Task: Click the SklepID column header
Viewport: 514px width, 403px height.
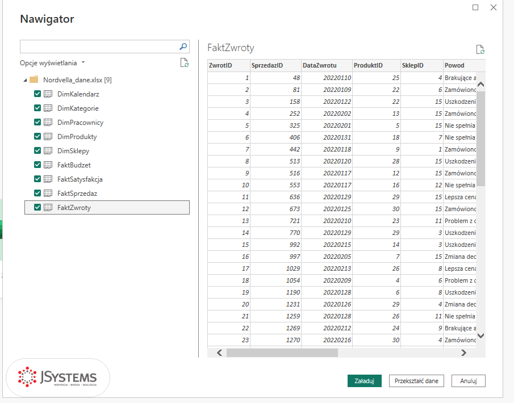Action: point(422,65)
